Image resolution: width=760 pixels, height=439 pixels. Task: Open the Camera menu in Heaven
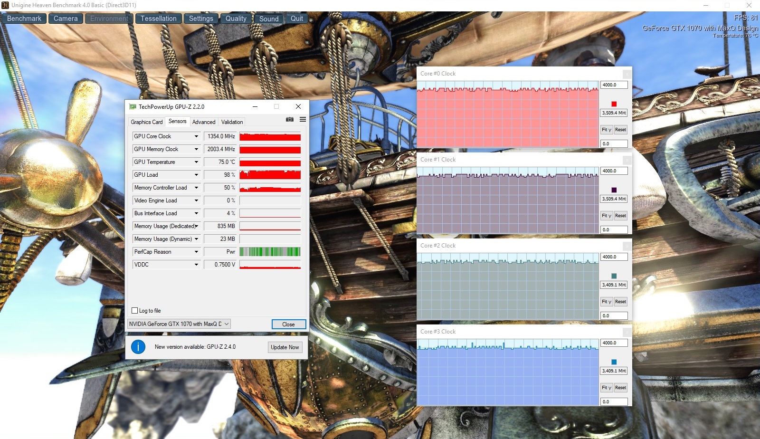coord(66,19)
